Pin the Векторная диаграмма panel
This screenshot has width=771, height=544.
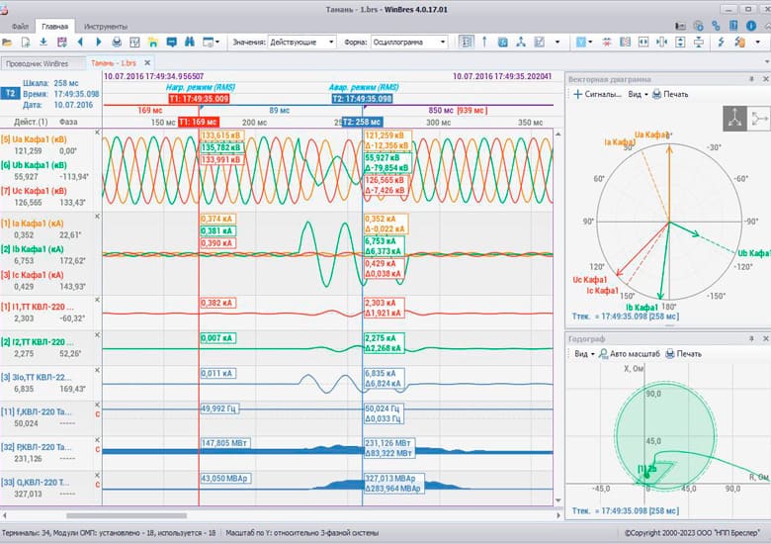751,79
